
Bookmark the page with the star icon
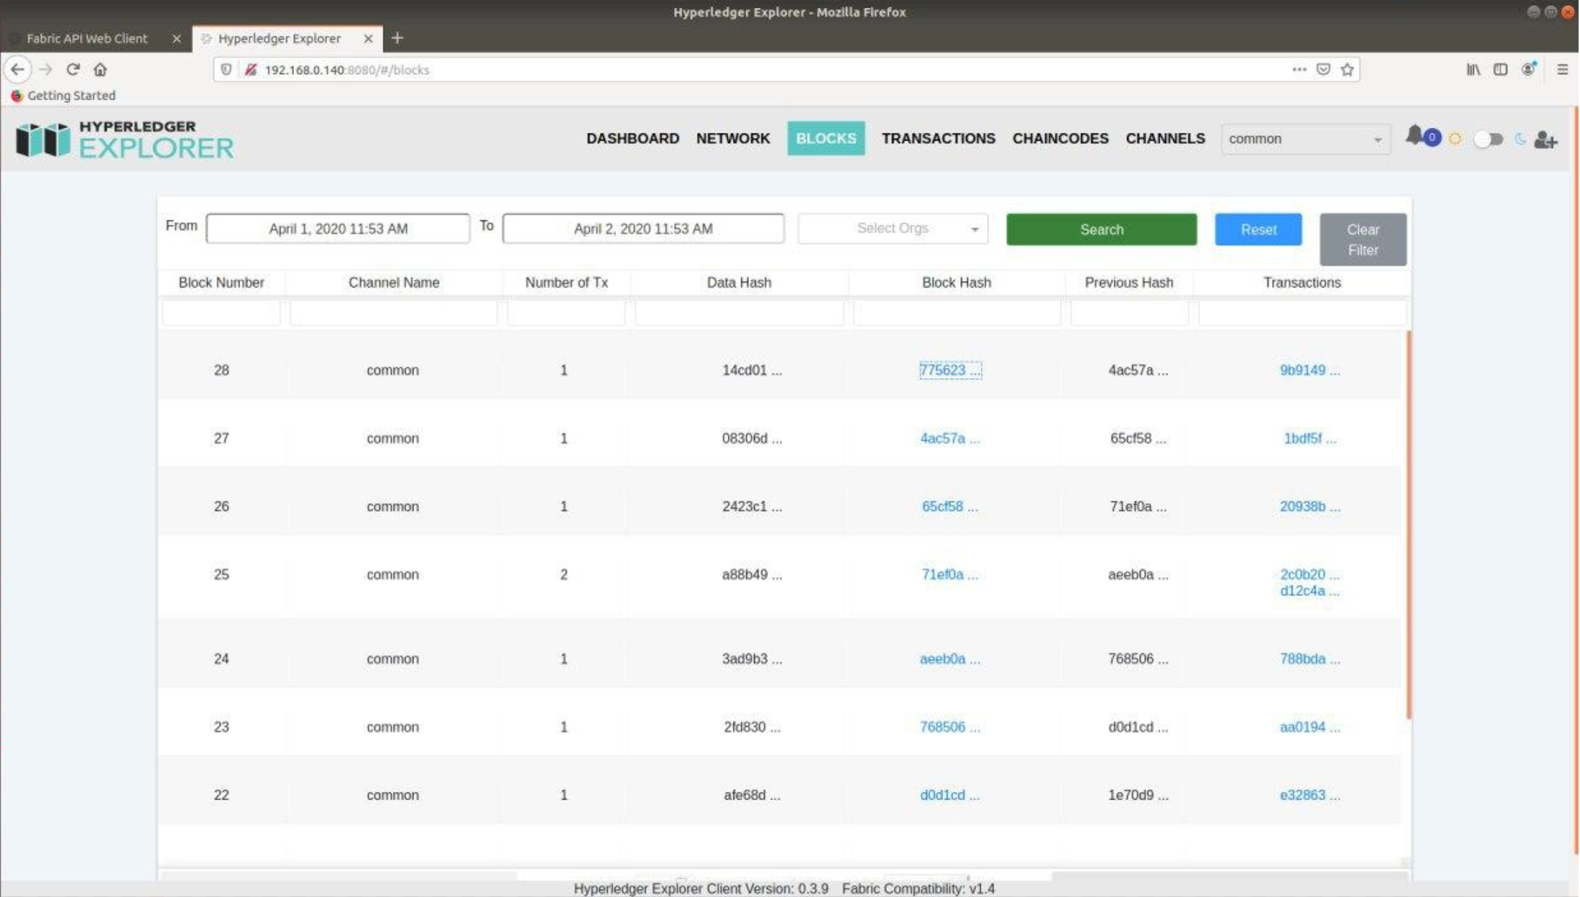(1348, 69)
